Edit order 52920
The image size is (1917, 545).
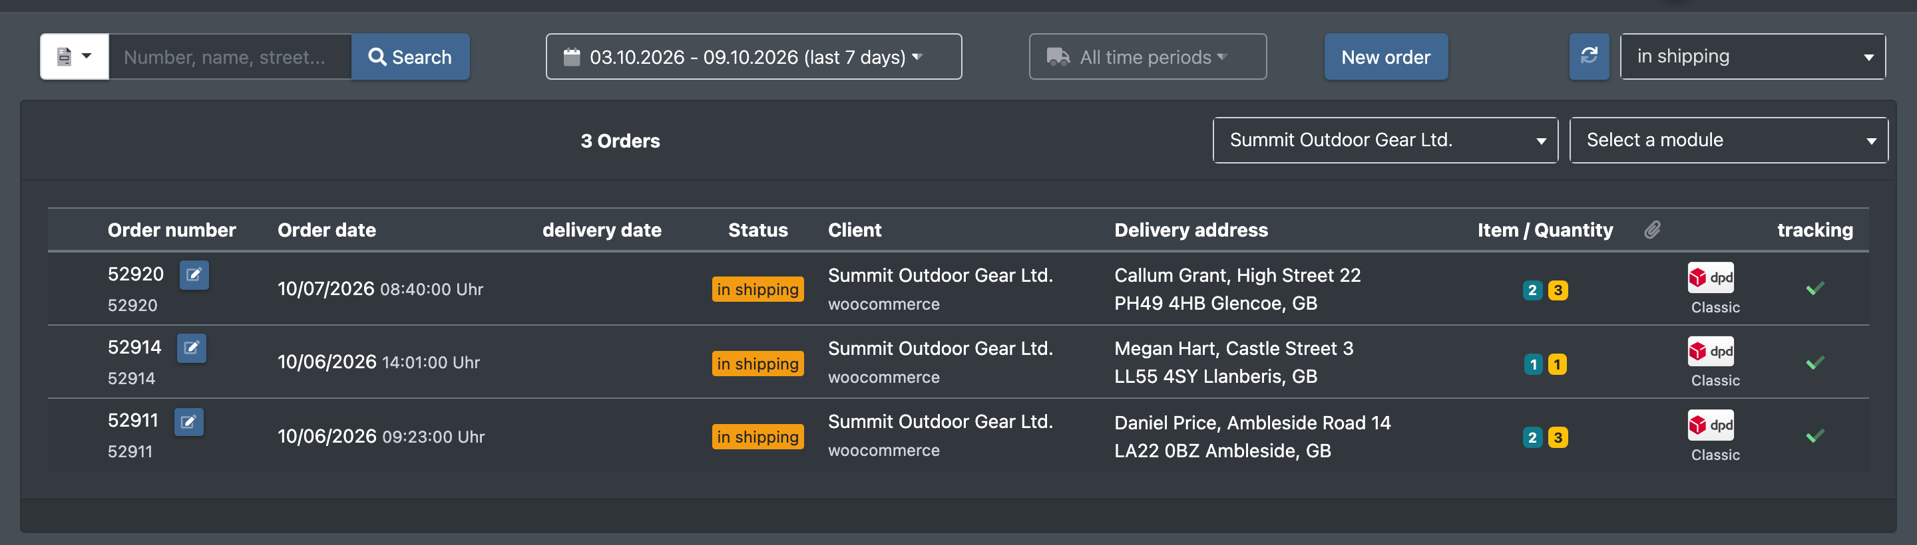click(x=194, y=275)
